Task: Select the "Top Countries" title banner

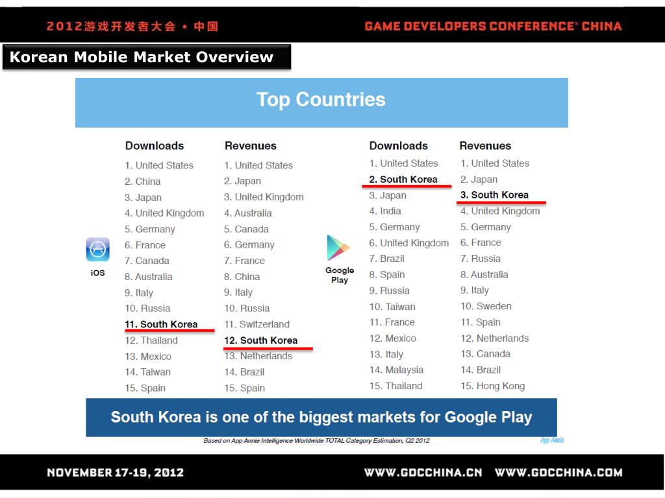Action: (x=321, y=102)
